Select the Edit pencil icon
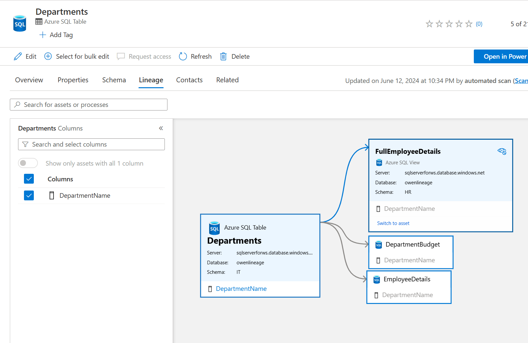The image size is (528, 343). coord(18,56)
